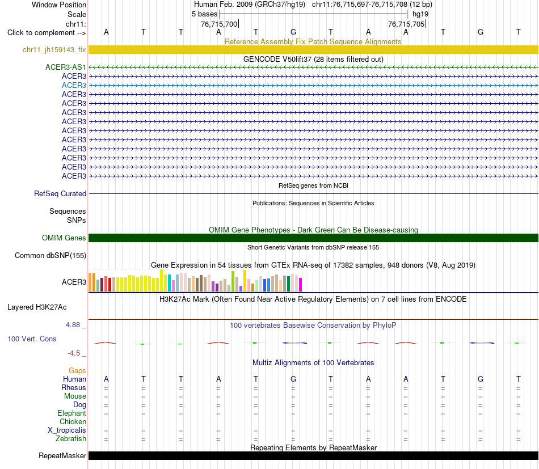Open OMIM Gene Phenotypes track title
Image resolution: width=539 pixels, height=469 pixels.
tap(313, 230)
